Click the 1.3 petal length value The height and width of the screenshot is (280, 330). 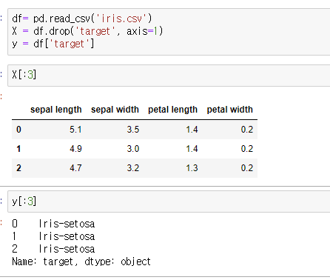192,168
